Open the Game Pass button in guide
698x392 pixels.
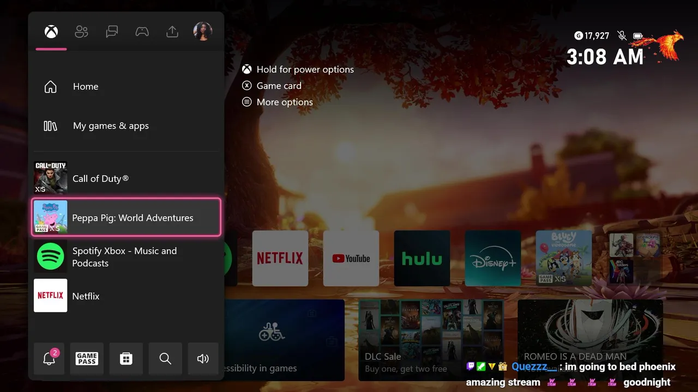click(87, 358)
